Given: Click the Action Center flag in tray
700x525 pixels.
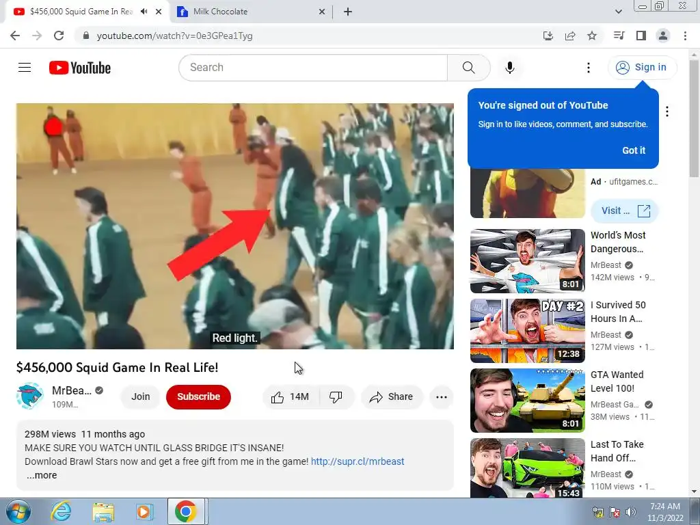Looking at the screenshot, I should 615,512.
